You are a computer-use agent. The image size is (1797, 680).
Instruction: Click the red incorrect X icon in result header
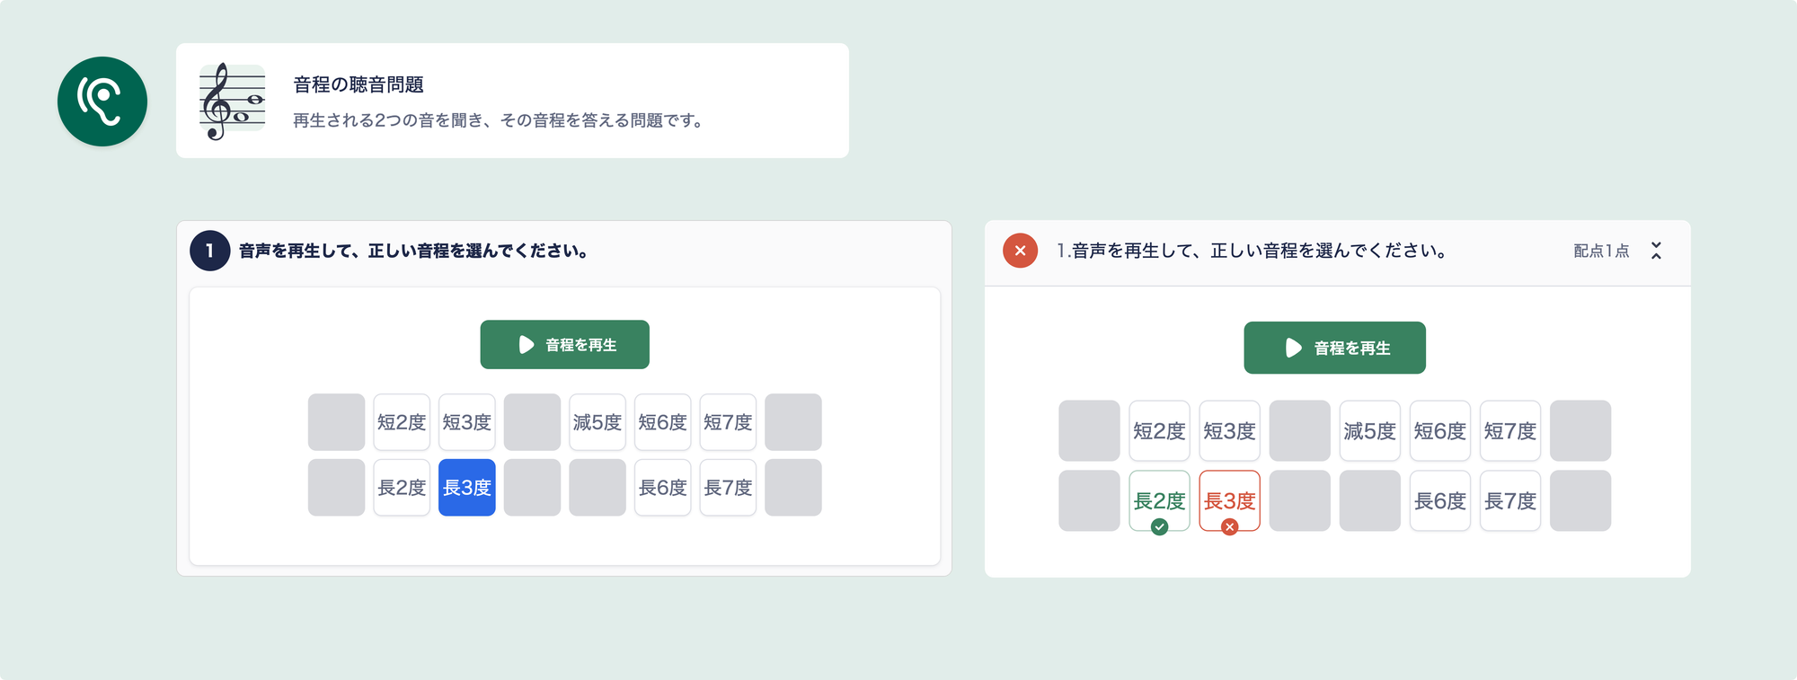pos(1020,251)
